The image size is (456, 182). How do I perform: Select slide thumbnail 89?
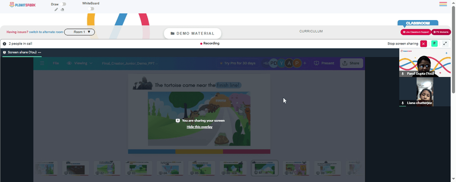[x=327, y=168]
